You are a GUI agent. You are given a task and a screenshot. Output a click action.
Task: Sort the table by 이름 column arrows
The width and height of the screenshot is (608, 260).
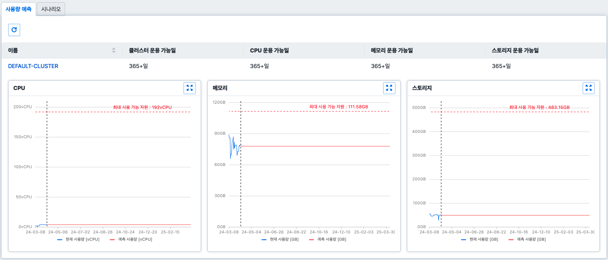pos(114,50)
